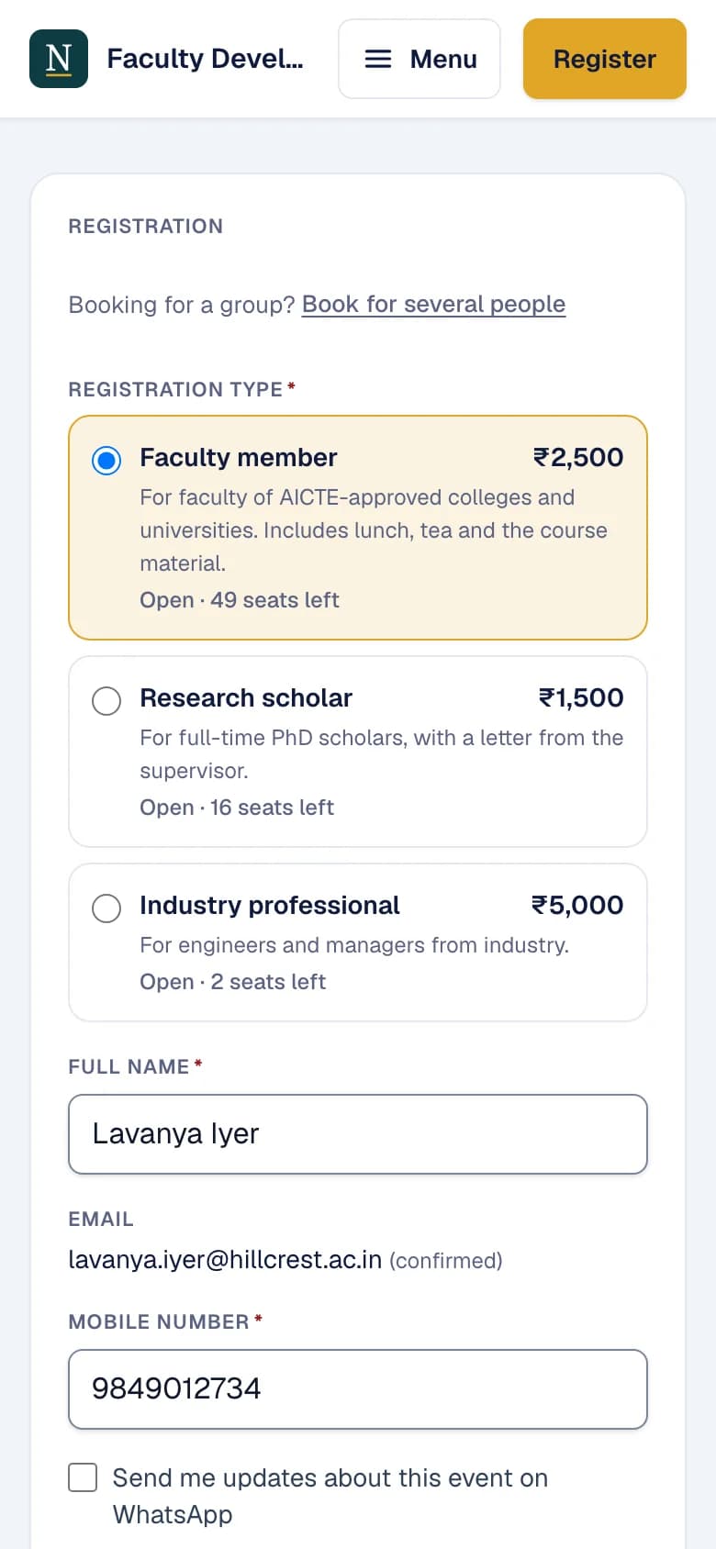Tap the hamburger menu icon
This screenshot has width=716, height=1549.
pyautogui.click(x=378, y=59)
